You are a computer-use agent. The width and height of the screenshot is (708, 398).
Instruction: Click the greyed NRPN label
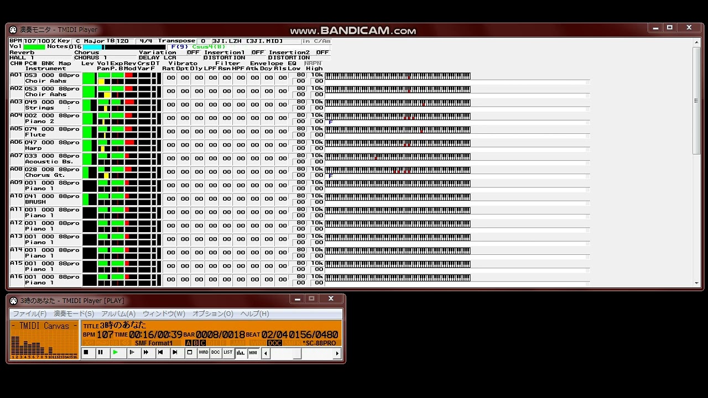pos(313,63)
